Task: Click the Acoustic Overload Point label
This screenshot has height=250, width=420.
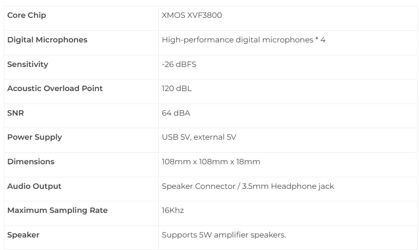Action: (55, 89)
